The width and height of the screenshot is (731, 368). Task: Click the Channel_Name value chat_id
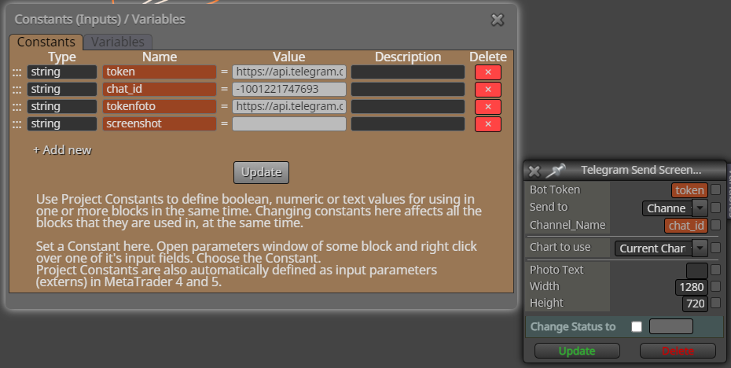(x=685, y=226)
